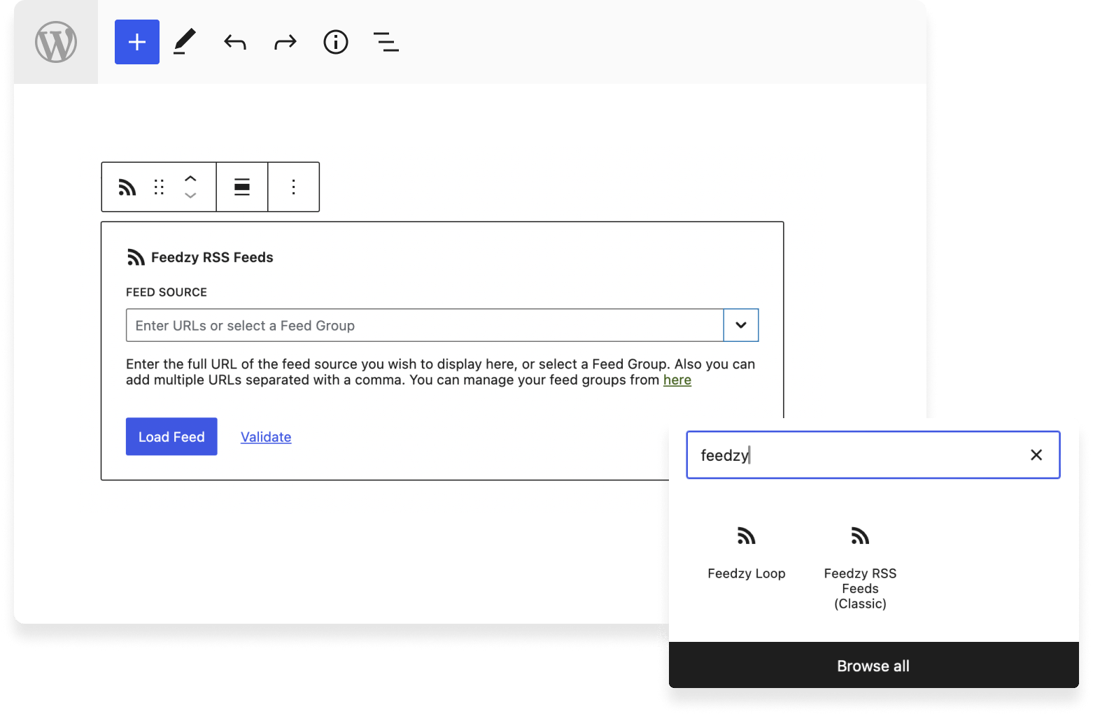Select the Tools pencil icon
1093x716 pixels.
click(185, 42)
